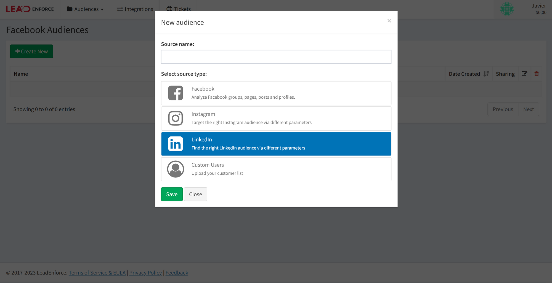Click the LinkedIn logo icon
This screenshot has width=552, height=283.
click(176, 144)
